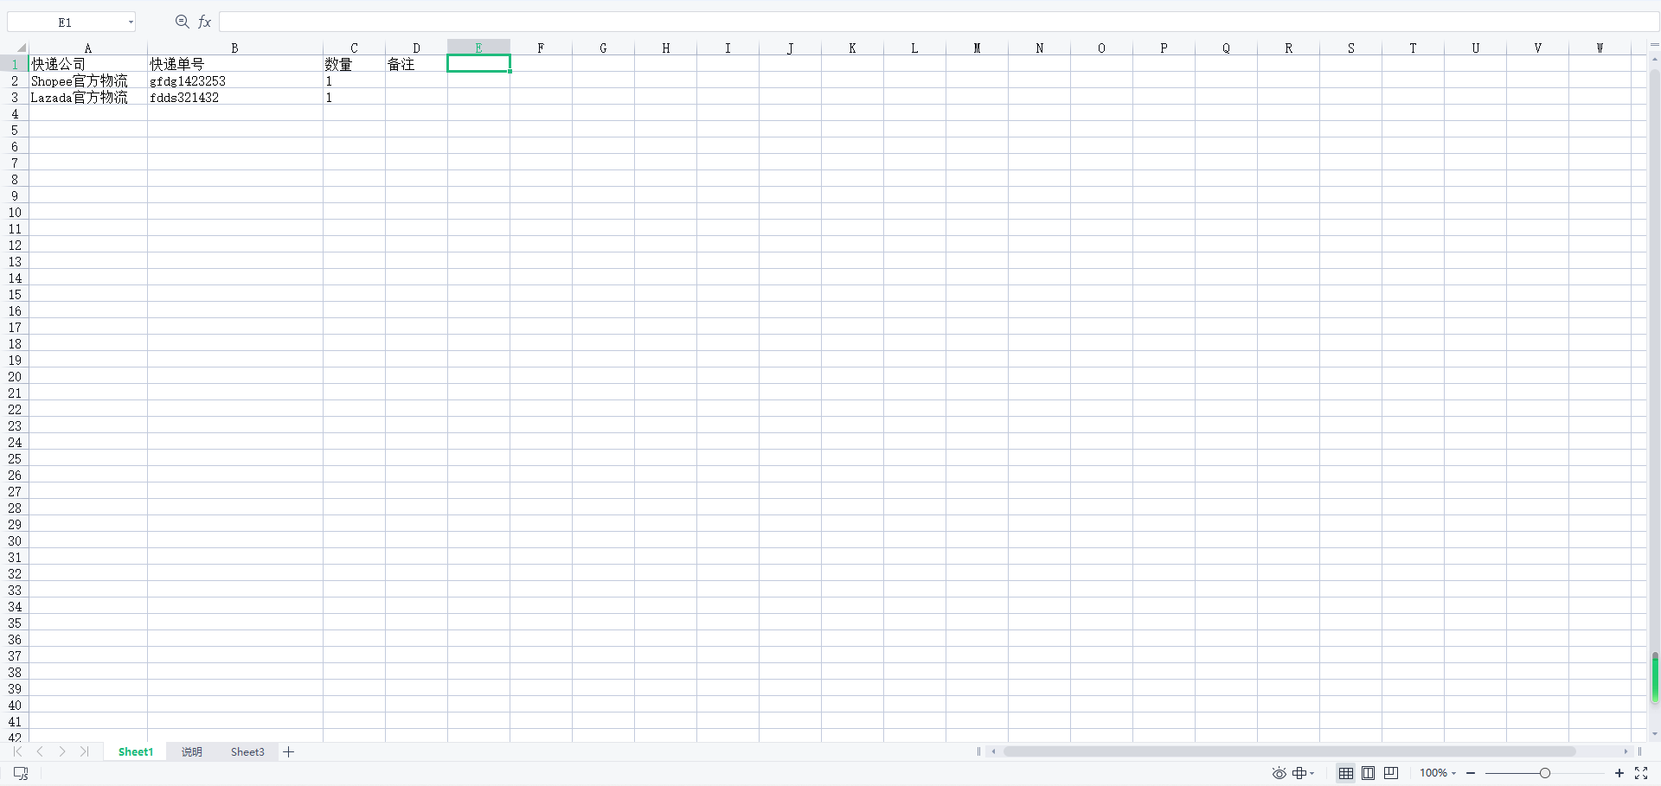Jump to the last sheet tab arrow

[x=84, y=752]
